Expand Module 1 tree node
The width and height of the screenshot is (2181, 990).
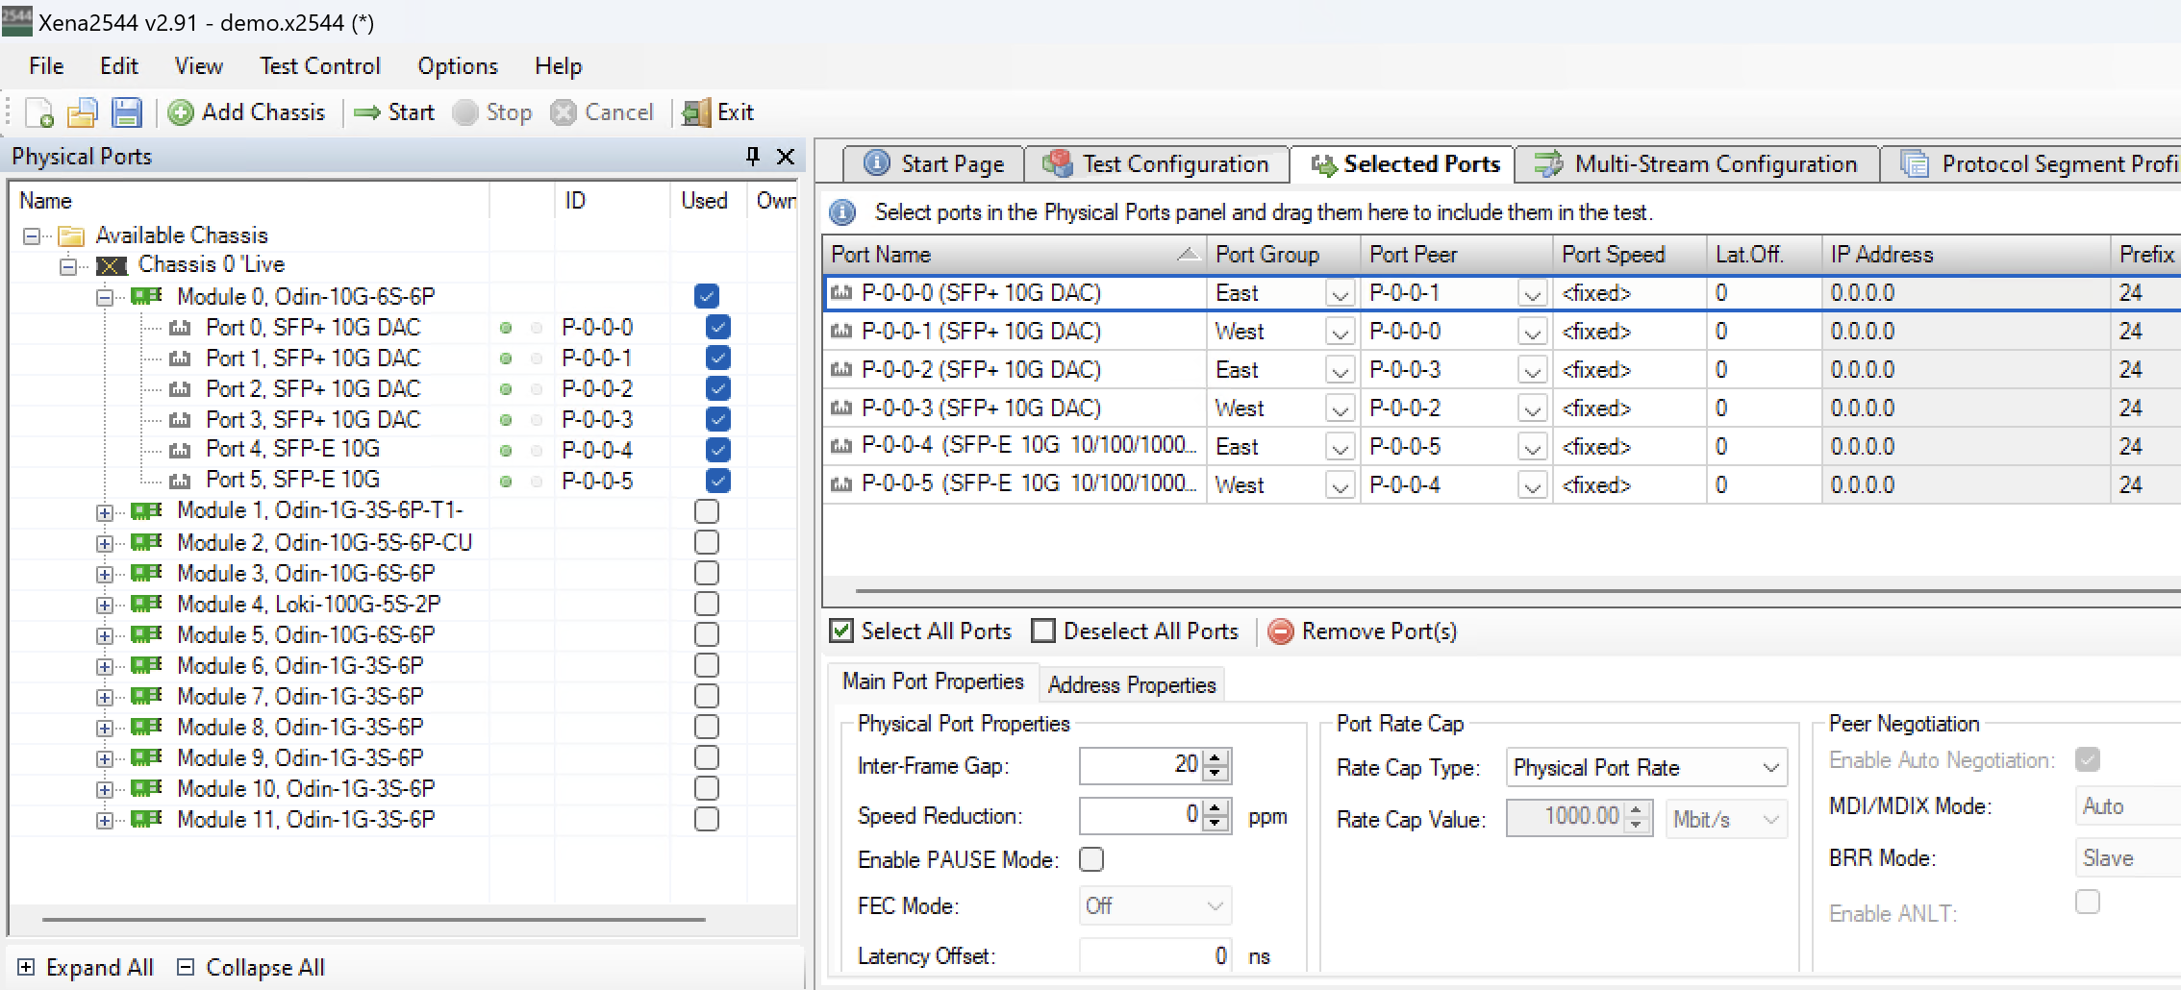tap(104, 512)
